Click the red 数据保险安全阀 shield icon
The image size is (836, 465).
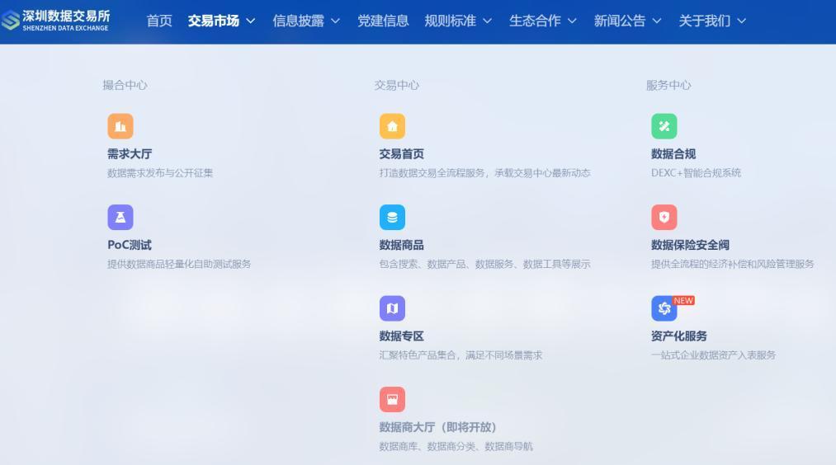(x=664, y=218)
